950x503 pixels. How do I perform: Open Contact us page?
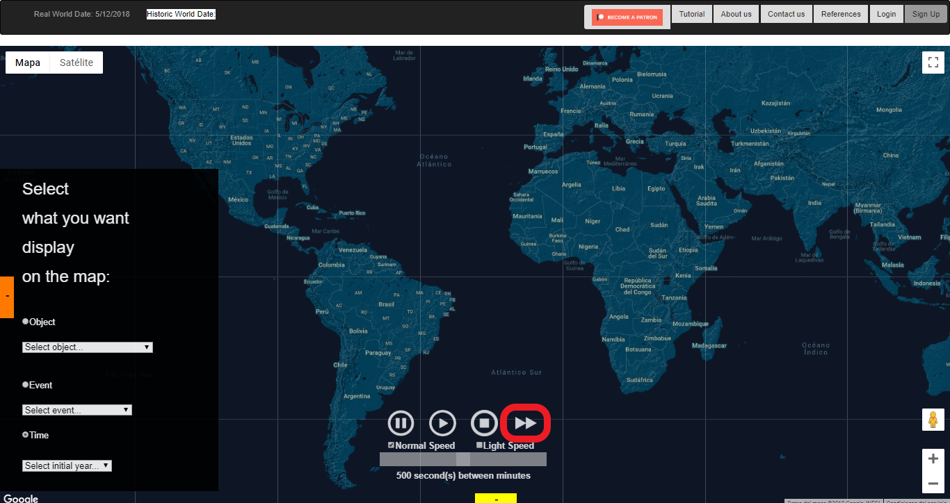coord(787,14)
